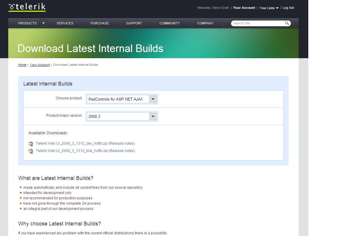Click 'have not gone through the complete QA process'
The height and width of the screenshot is (244, 356).
62,203
